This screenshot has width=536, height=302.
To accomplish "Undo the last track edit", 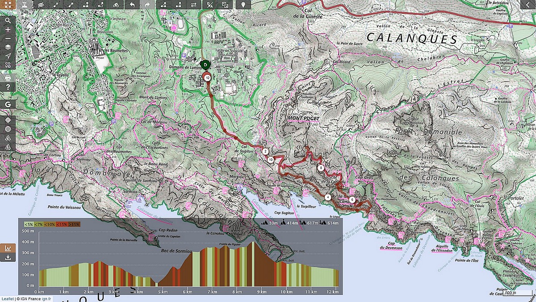I will (x=132, y=5).
